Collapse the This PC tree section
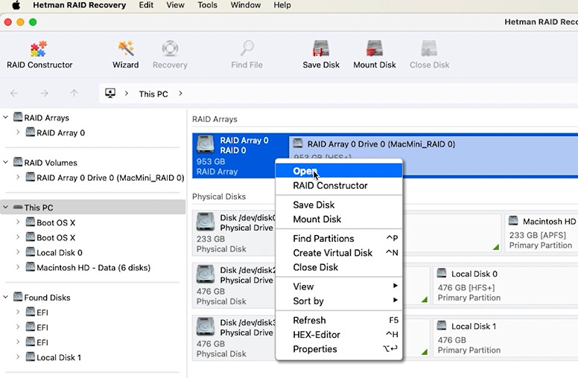This screenshot has width=578, height=378. pos(5,207)
